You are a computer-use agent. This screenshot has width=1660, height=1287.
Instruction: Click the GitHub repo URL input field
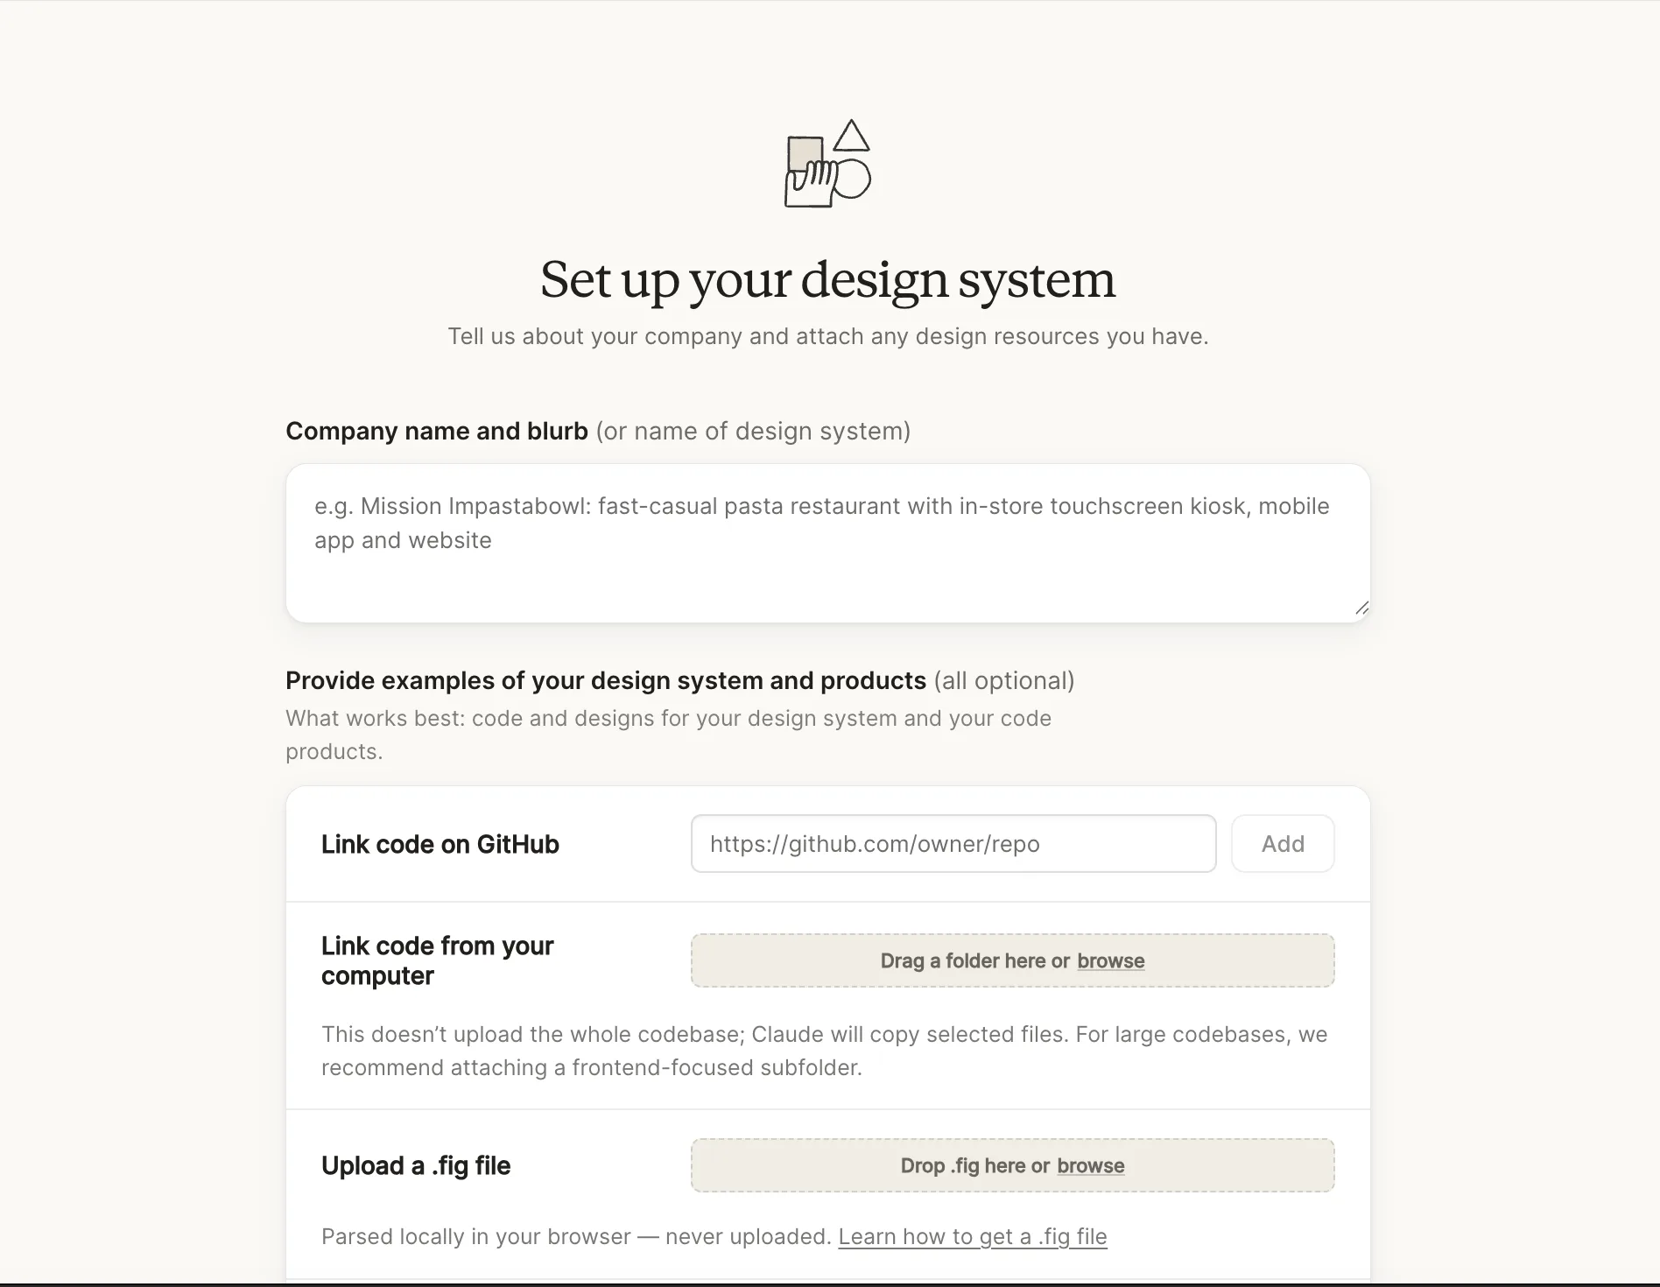pyautogui.click(x=953, y=844)
